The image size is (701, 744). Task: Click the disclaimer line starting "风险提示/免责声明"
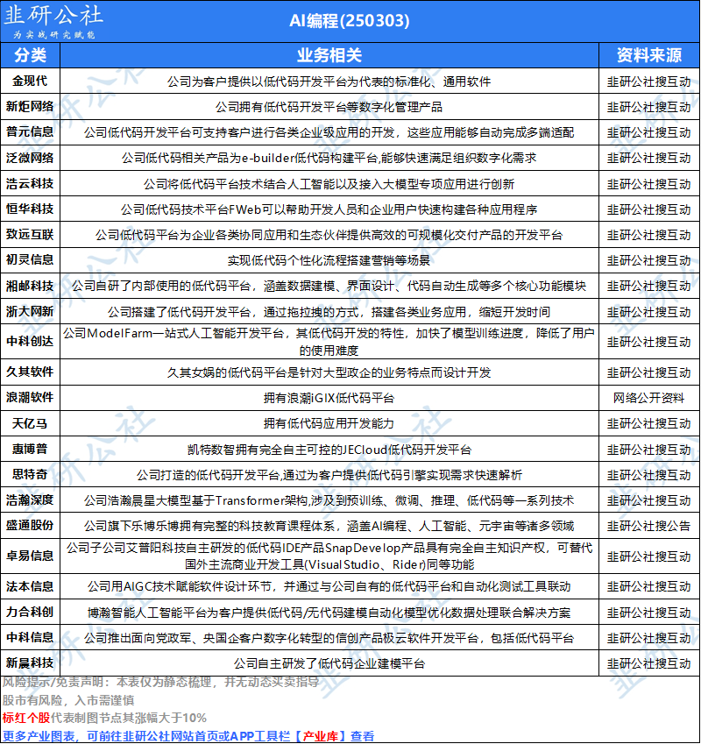160,683
